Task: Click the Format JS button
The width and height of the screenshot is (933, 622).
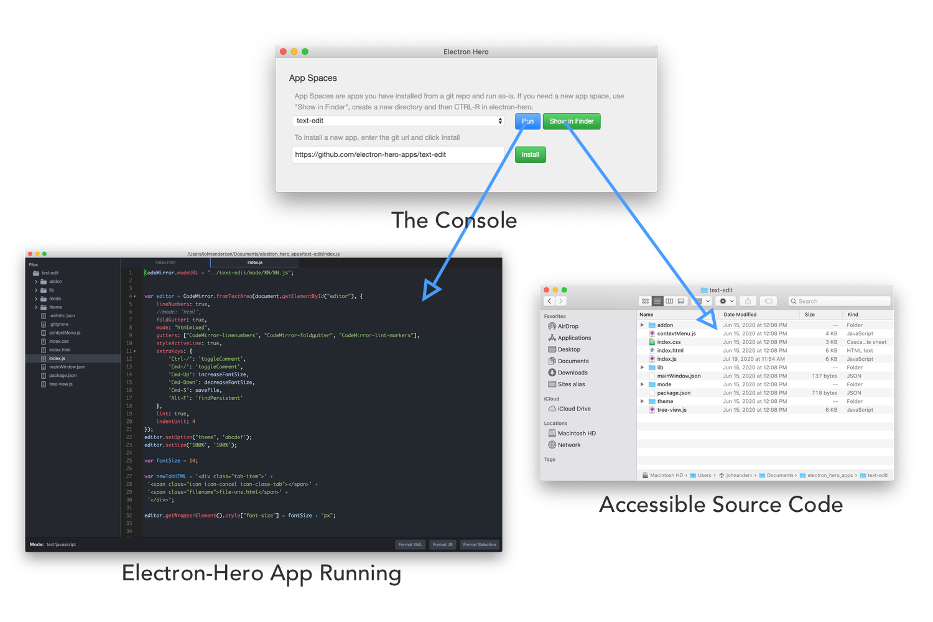Action: click(443, 545)
